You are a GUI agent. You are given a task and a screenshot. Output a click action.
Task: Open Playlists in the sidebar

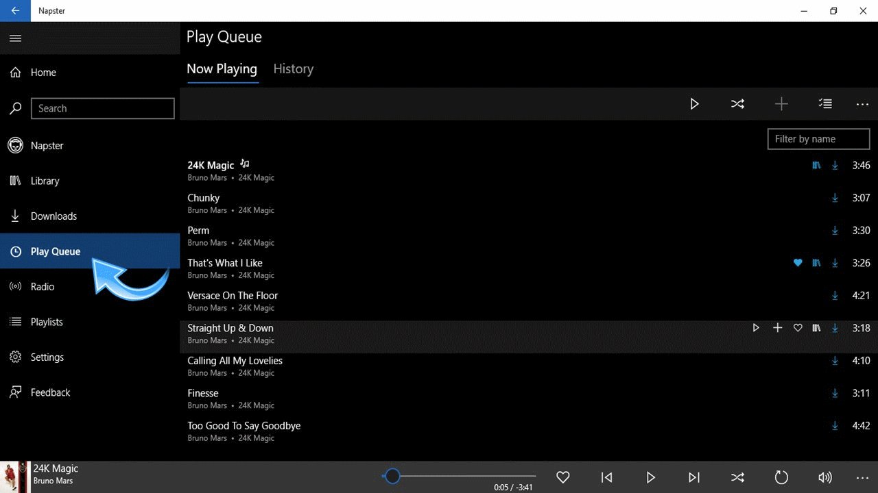click(x=90, y=322)
